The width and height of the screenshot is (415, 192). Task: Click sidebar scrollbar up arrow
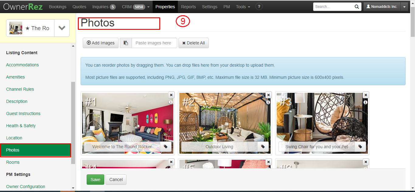[73, 46]
